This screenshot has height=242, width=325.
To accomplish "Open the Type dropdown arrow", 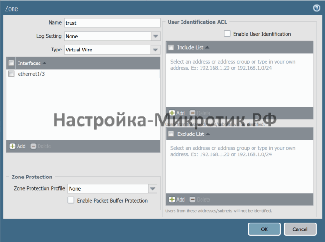I will click(x=156, y=50).
